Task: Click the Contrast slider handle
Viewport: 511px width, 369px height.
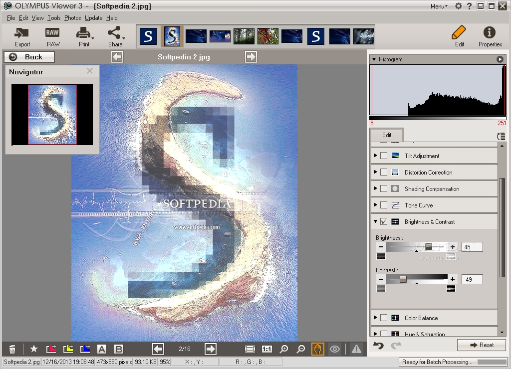Action: point(403,279)
